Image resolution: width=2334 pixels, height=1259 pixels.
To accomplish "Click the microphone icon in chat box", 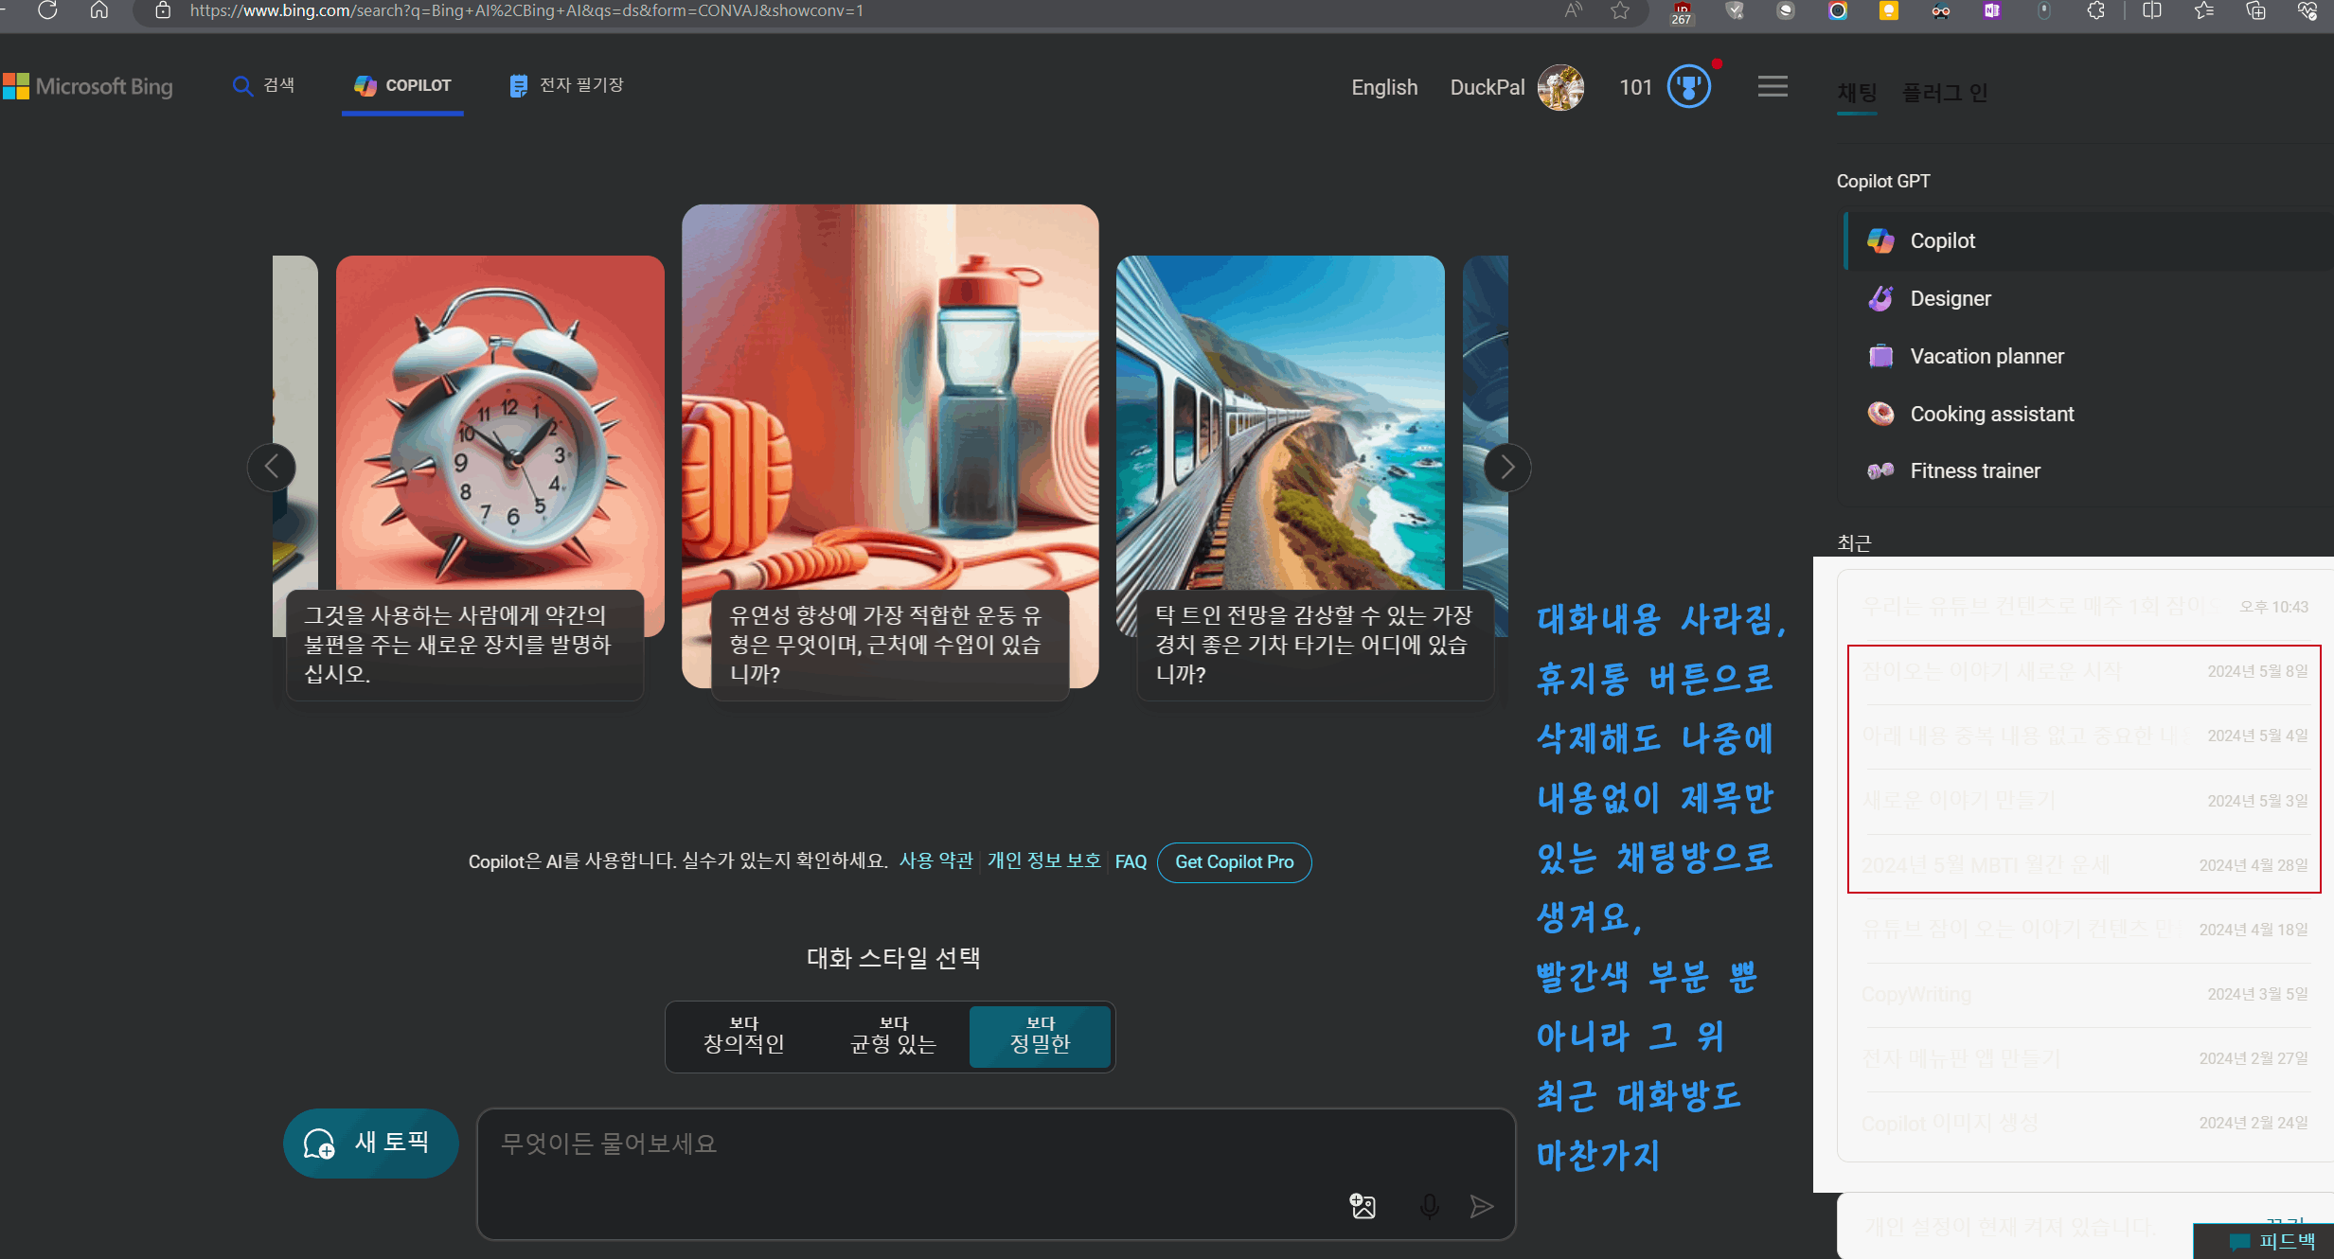I will coord(1430,1206).
